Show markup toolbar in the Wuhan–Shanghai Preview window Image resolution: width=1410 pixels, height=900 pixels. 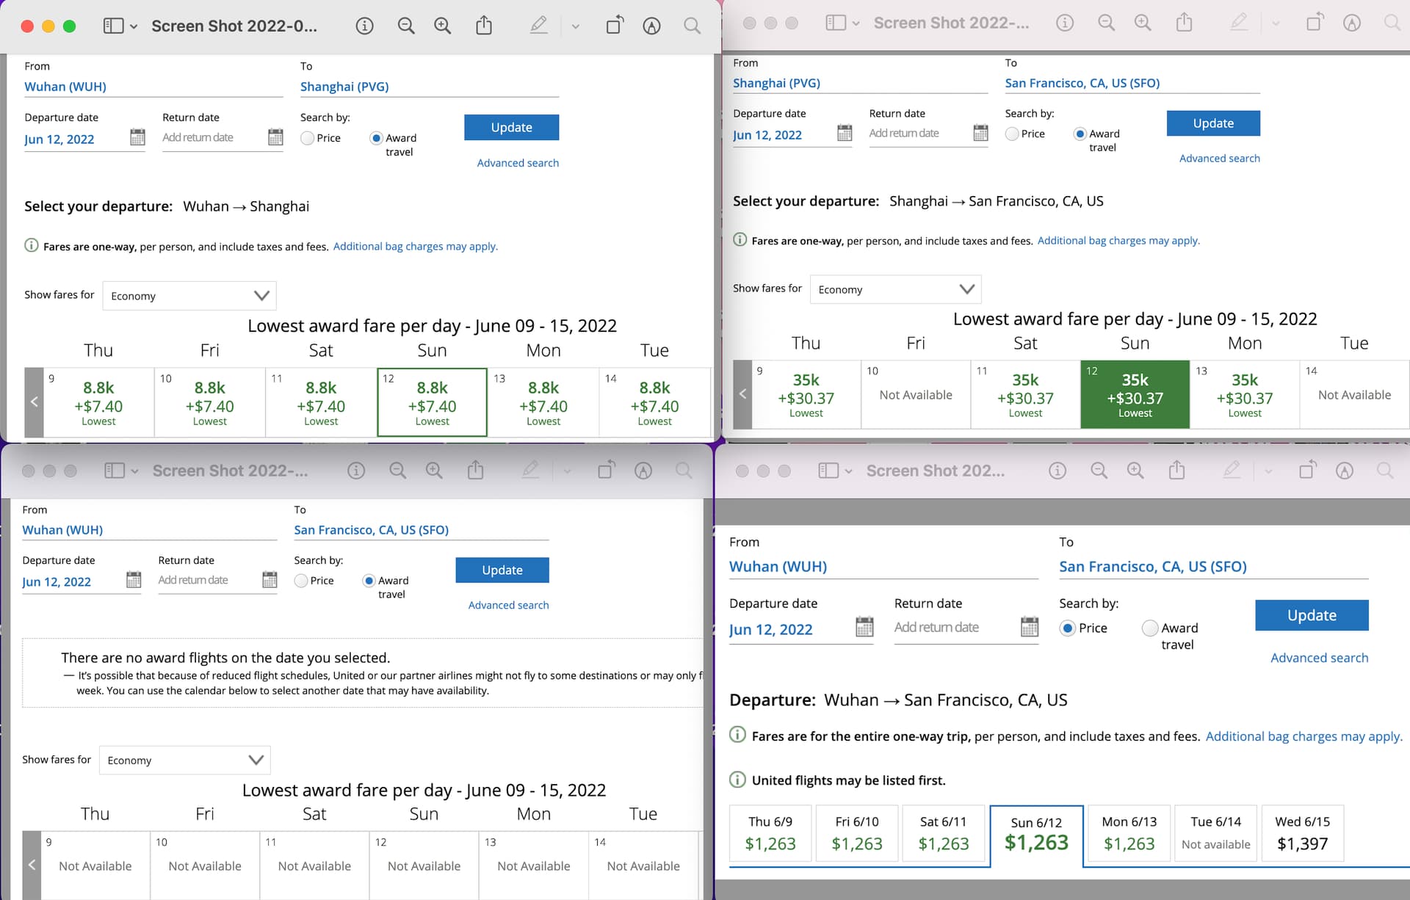tap(651, 26)
